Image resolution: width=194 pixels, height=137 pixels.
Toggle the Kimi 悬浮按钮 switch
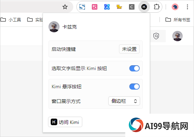click(134, 87)
